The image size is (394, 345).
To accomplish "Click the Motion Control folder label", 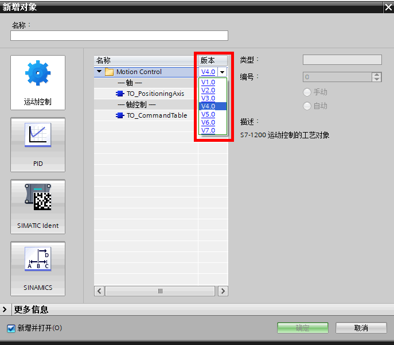I will click(x=139, y=72).
